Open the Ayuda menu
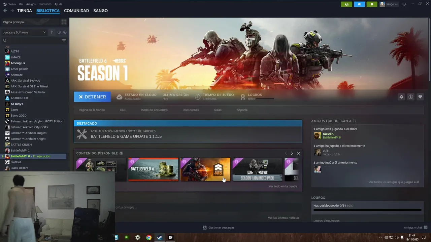431x242 pixels. 58,4
